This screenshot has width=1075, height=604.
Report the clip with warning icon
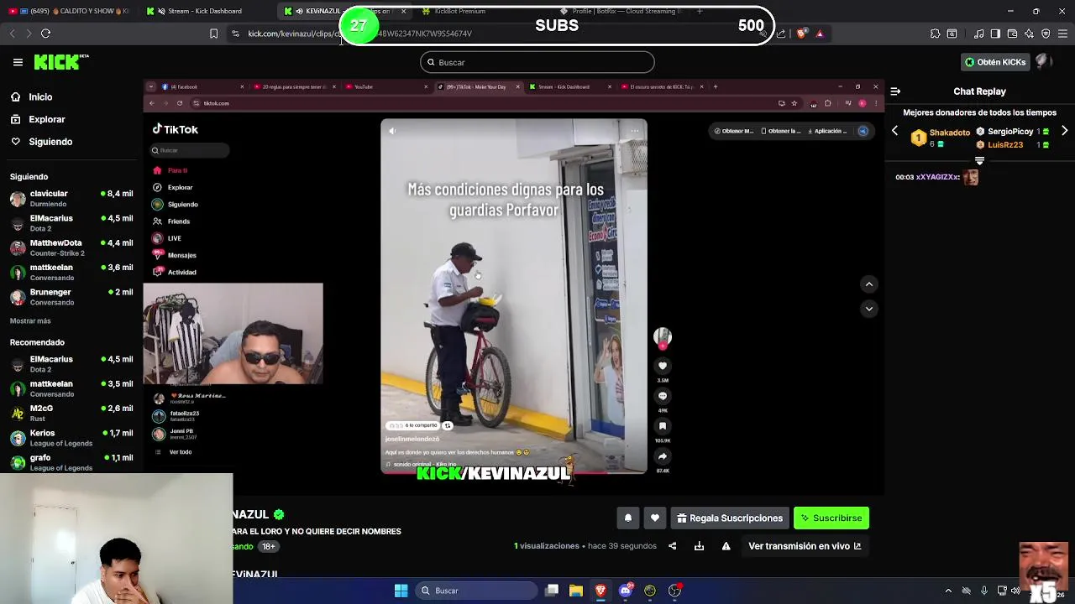pos(726,546)
